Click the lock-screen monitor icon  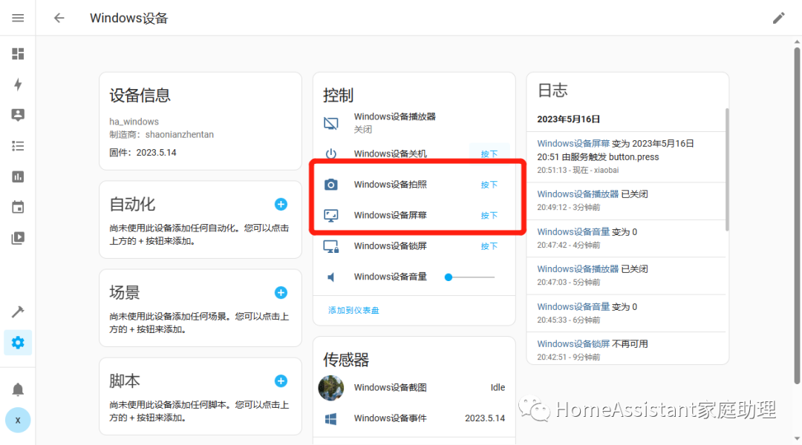coord(331,246)
